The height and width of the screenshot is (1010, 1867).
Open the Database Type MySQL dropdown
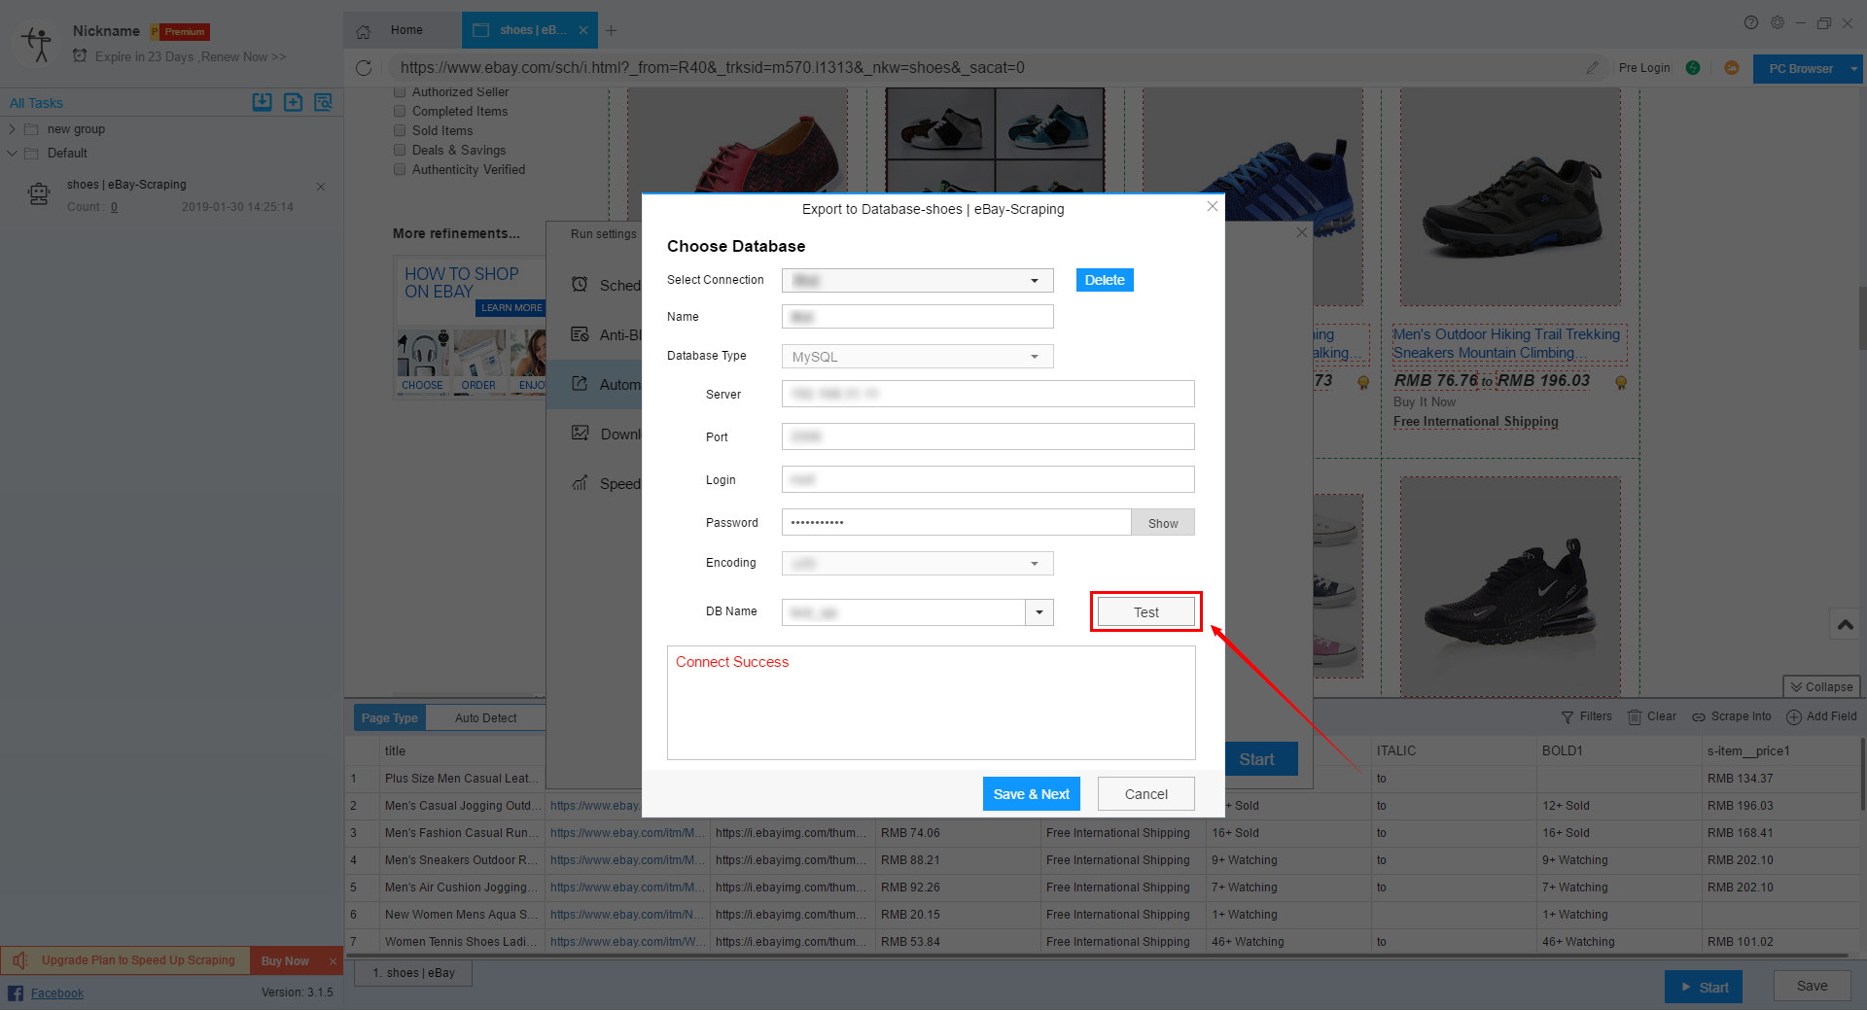pyautogui.click(x=917, y=357)
